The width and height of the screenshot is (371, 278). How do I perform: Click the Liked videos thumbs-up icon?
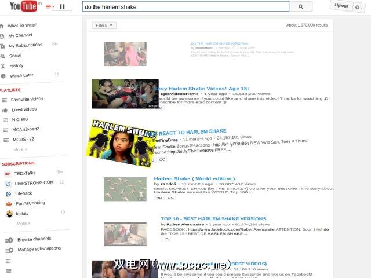point(5,110)
